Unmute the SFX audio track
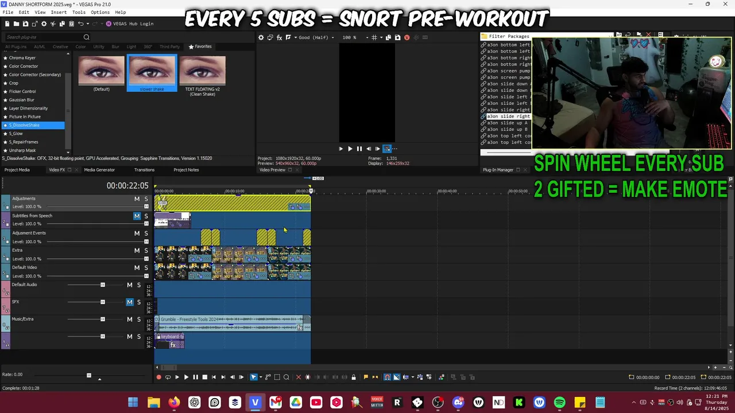Viewport: 735px width, 413px height. click(129, 302)
